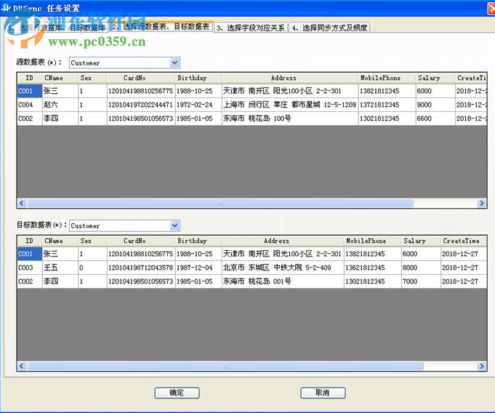Viewport: 495px width, 413px height.
Task: Click the DBSync title bar app icon
Action: pos(6,8)
